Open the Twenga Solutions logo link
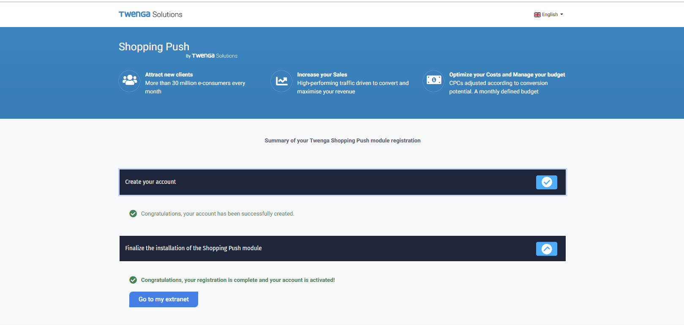 pos(150,14)
